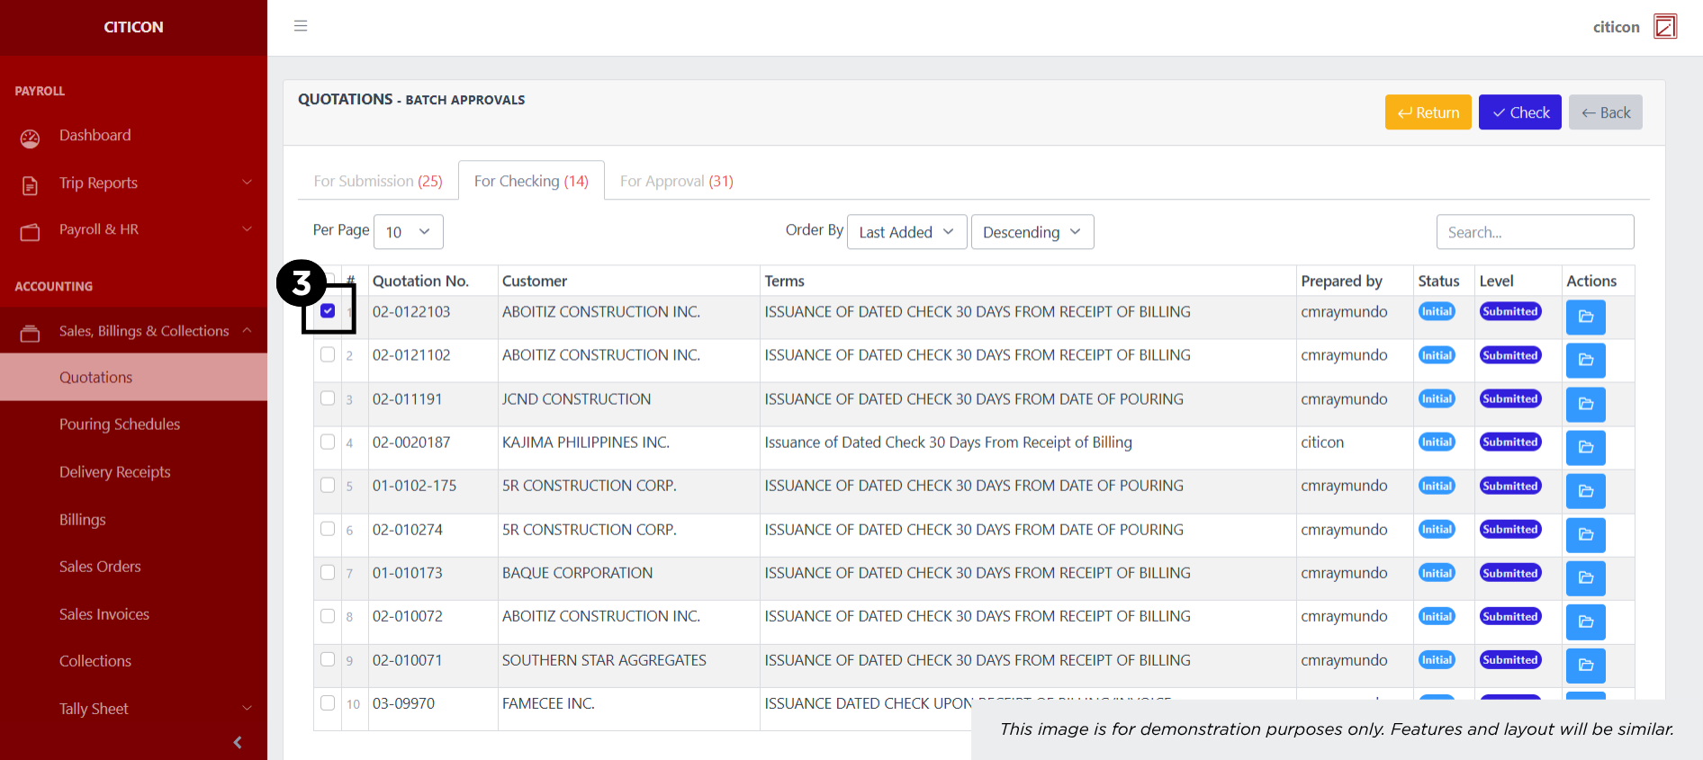Click the hamburger menu icon
Viewport: 1703px width, 760px height.
coord(301,26)
